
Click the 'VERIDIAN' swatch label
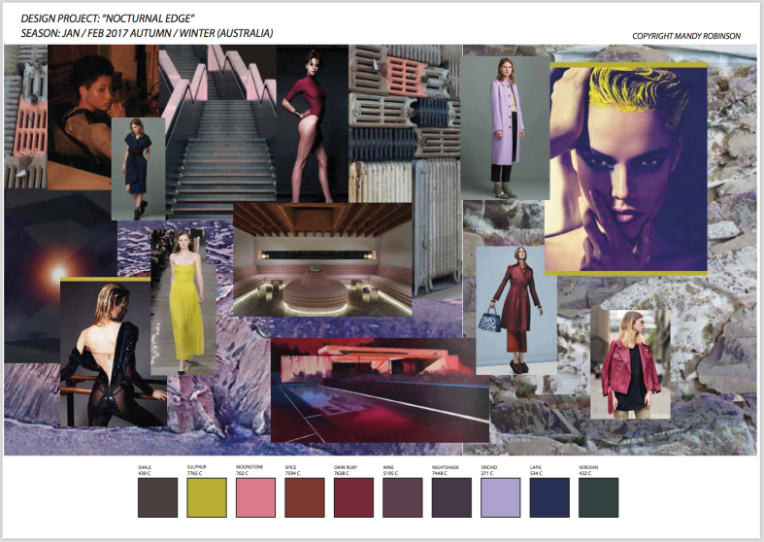click(588, 467)
